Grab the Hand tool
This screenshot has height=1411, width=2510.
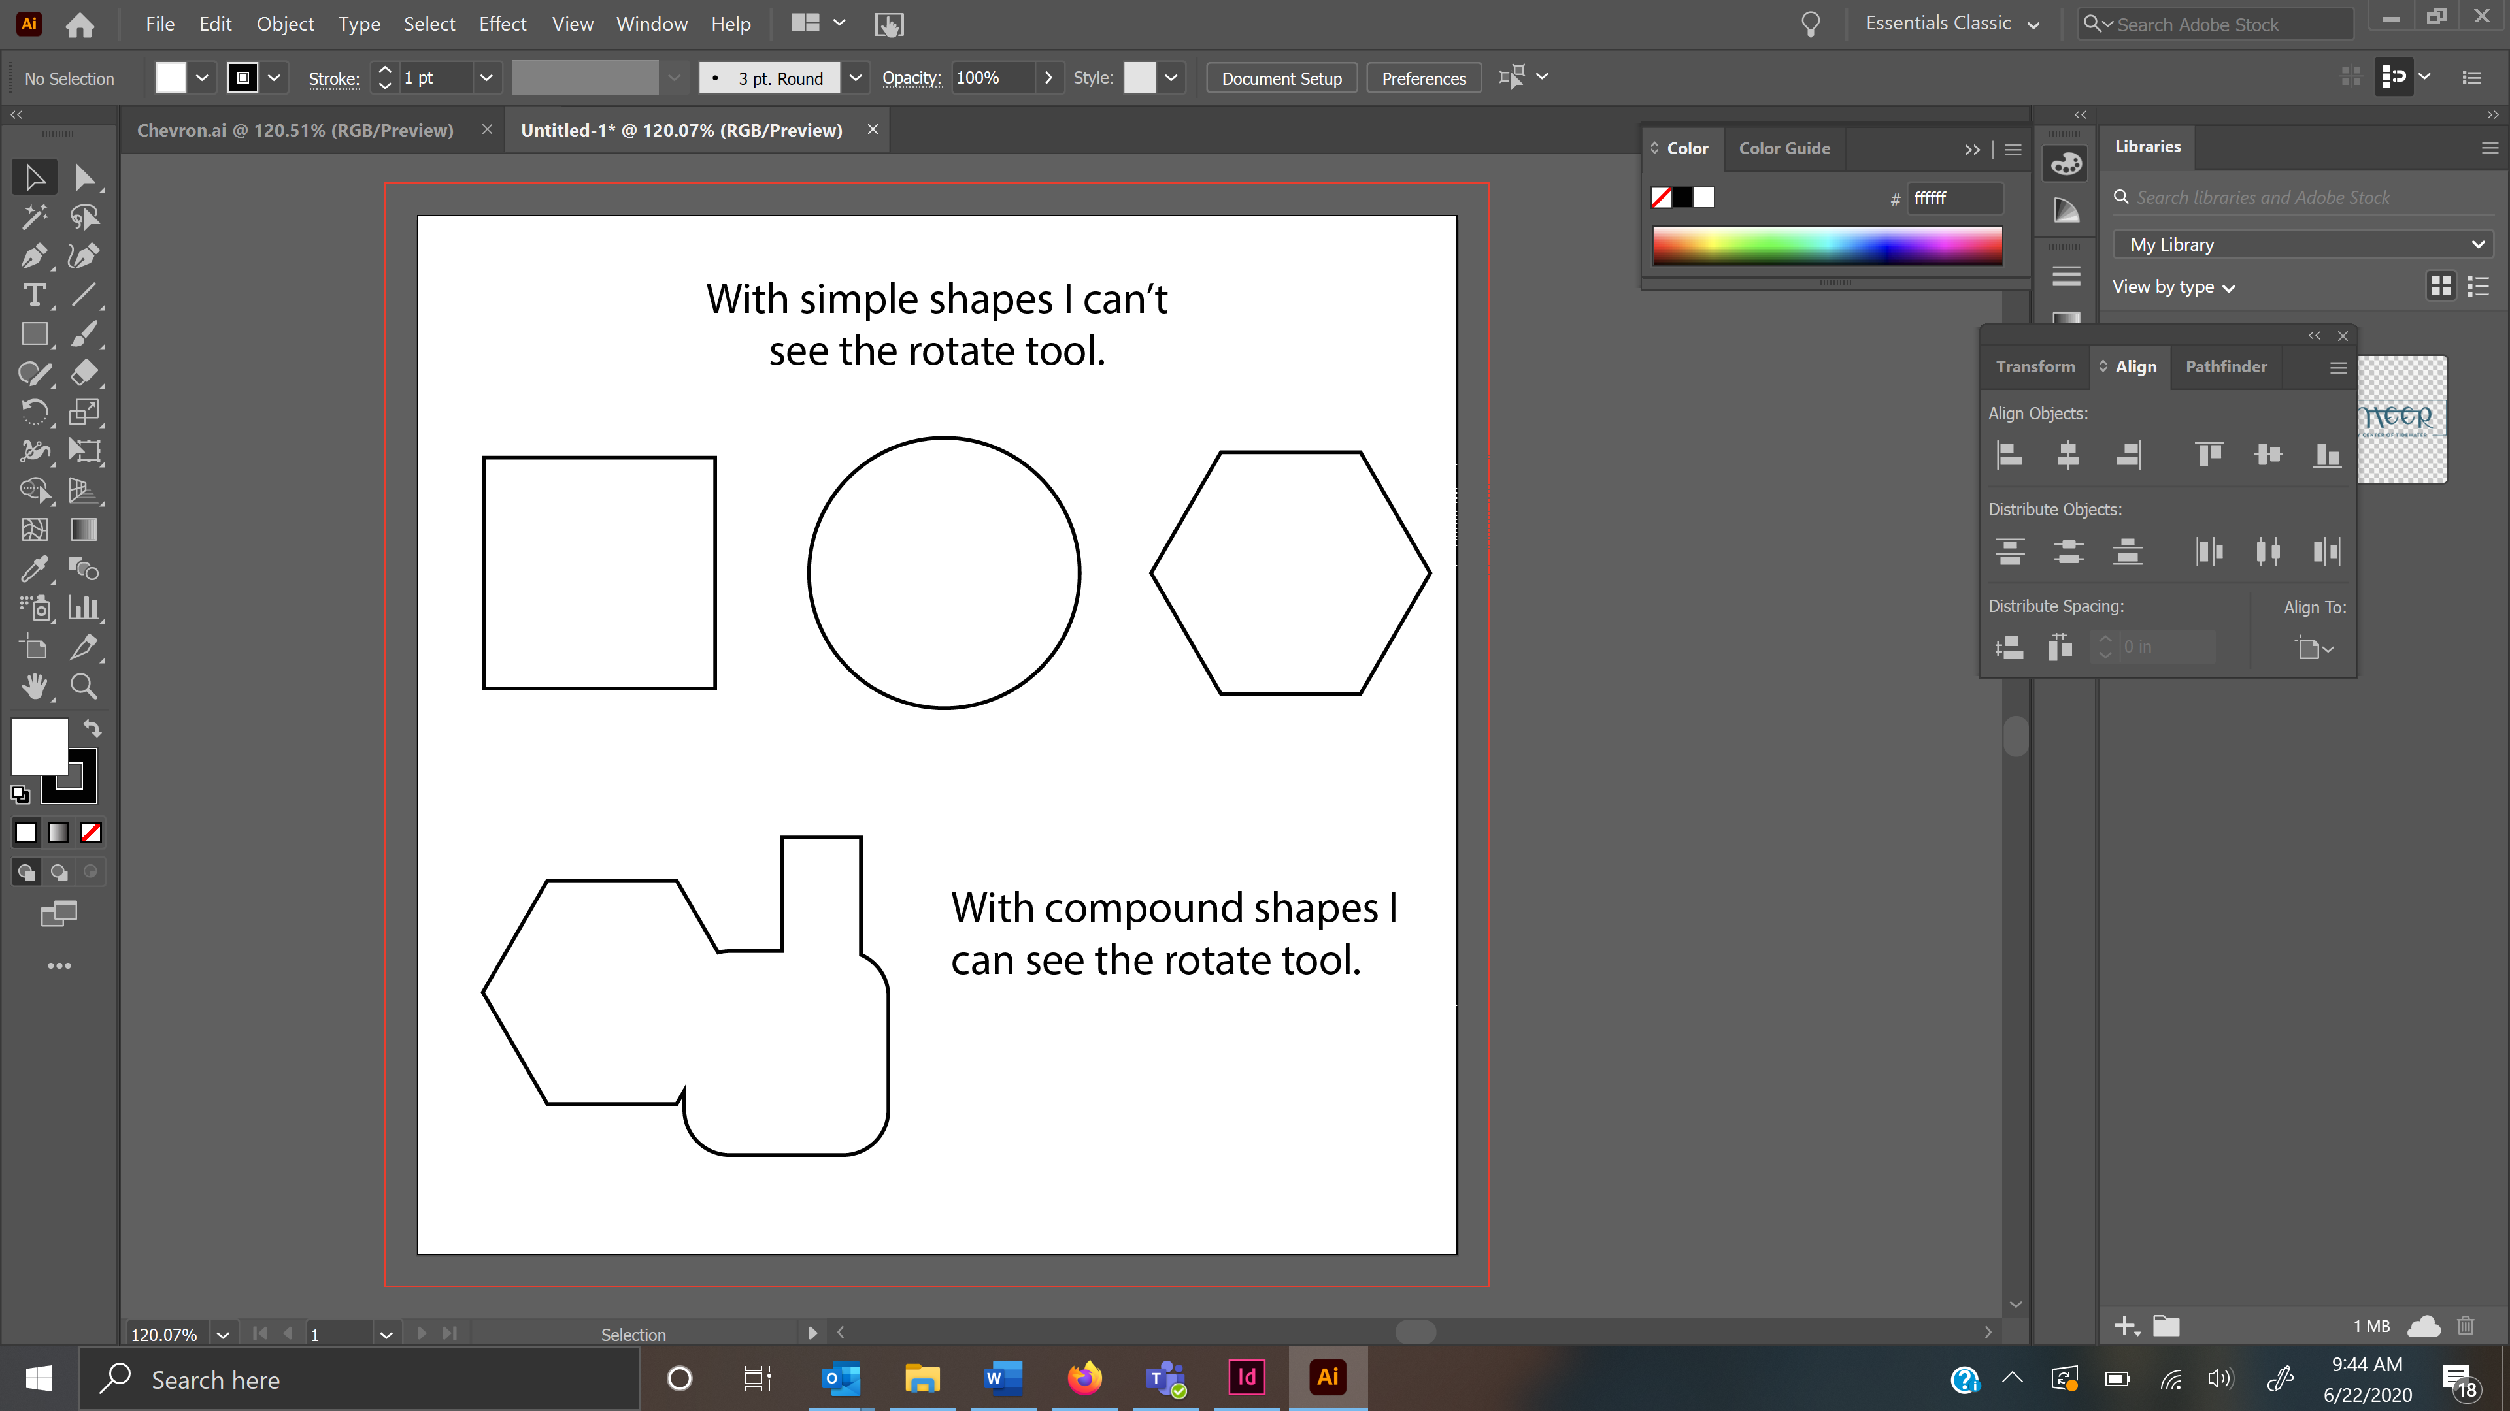pyautogui.click(x=34, y=687)
